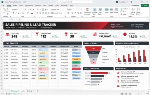This screenshot has height=95, width=150.
Task: Expand the Merge & Center dropdown arrow
Action: coord(64,13)
